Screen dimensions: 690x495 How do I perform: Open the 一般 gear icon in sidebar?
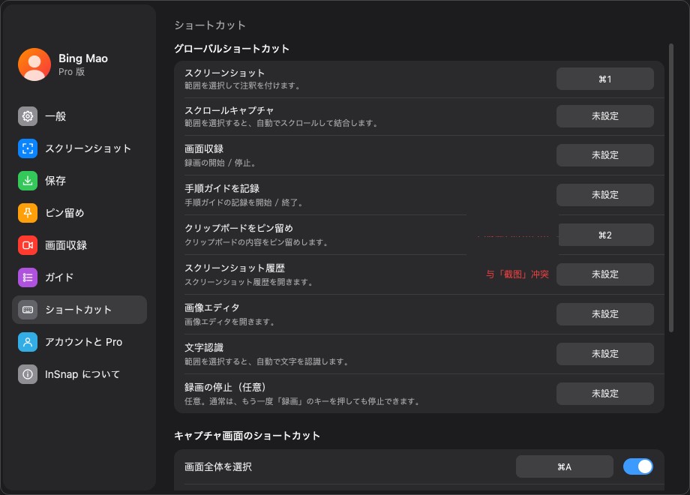coord(28,116)
